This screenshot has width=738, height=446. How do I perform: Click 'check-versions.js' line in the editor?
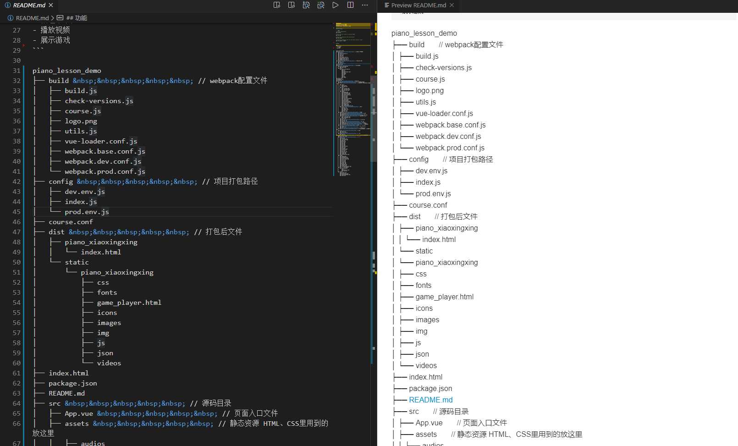click(x=99, y=101)
